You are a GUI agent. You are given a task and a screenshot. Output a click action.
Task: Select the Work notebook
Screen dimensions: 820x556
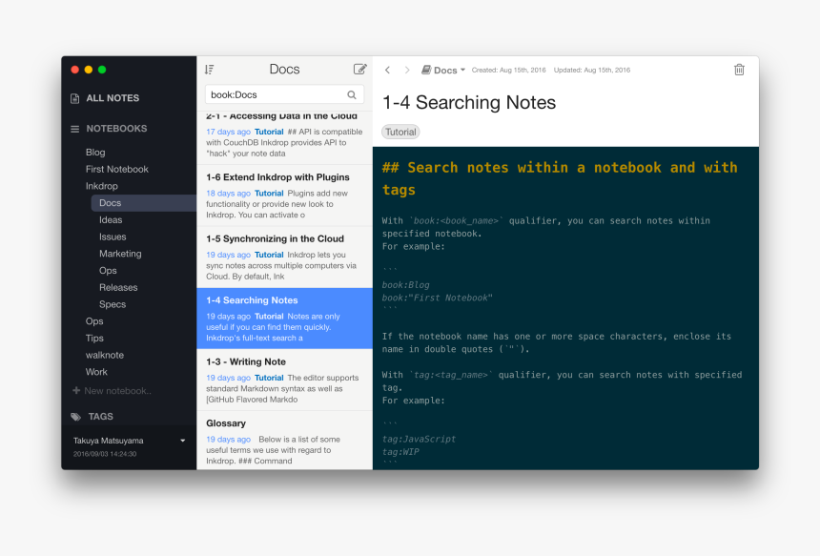[x=96, y=372]
